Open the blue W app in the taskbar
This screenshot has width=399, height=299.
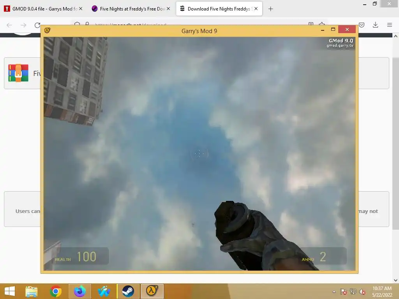(x=104, y=291)
